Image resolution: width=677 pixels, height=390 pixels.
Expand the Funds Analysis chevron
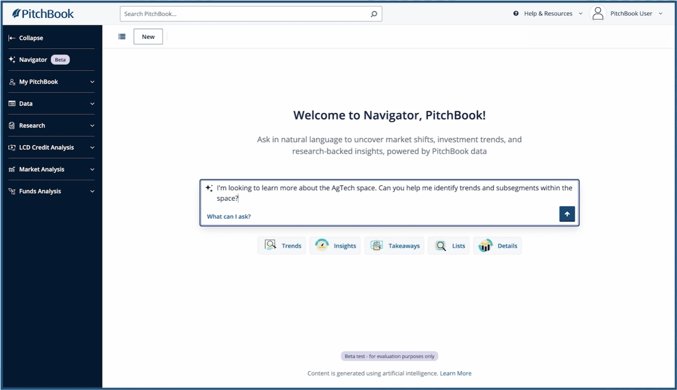point(92,191)
